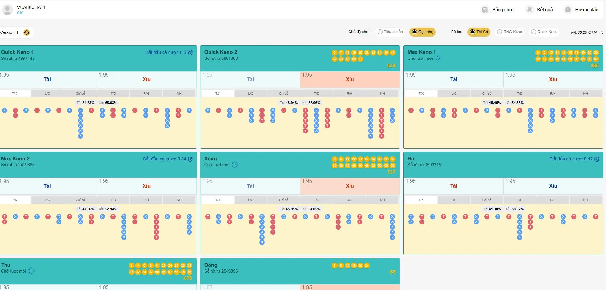Bet Tài in Quick Keno 1

(x=47, y=80)
